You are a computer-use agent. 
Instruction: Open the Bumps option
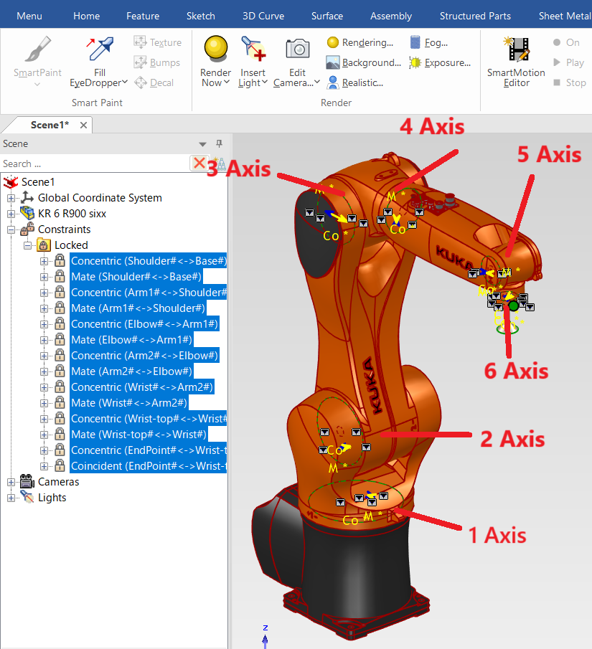(x=156, y=62)
